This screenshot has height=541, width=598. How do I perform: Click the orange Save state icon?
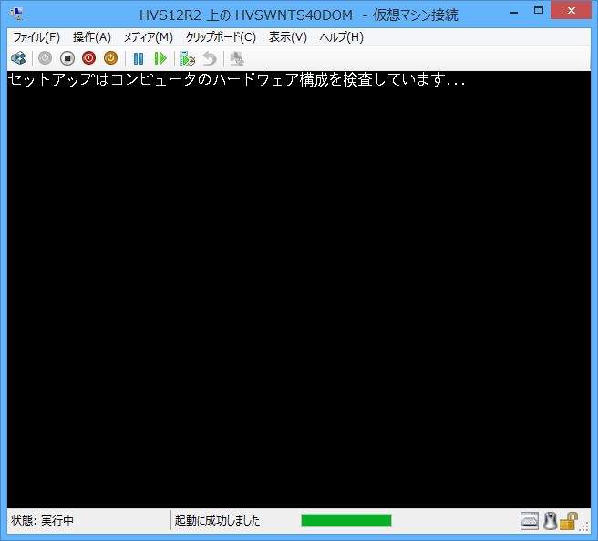coord(110,58)
